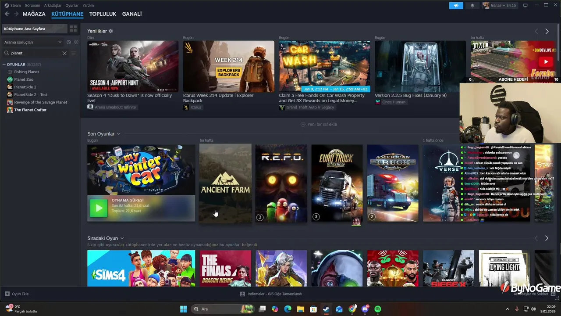561x316 pixels.
Task: Switch to the TOPLULUK tab
Action: [103, 14]
